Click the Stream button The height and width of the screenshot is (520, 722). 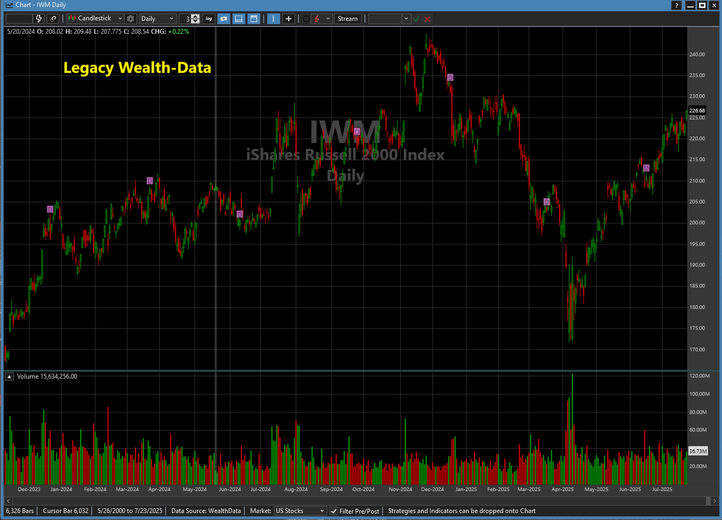348,19
